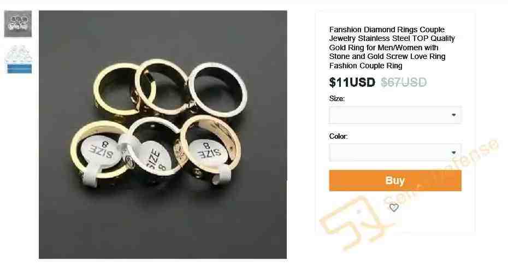The image size is (508, 265).
Task: Click the $11USD sale price
Action: coord(352,83)
